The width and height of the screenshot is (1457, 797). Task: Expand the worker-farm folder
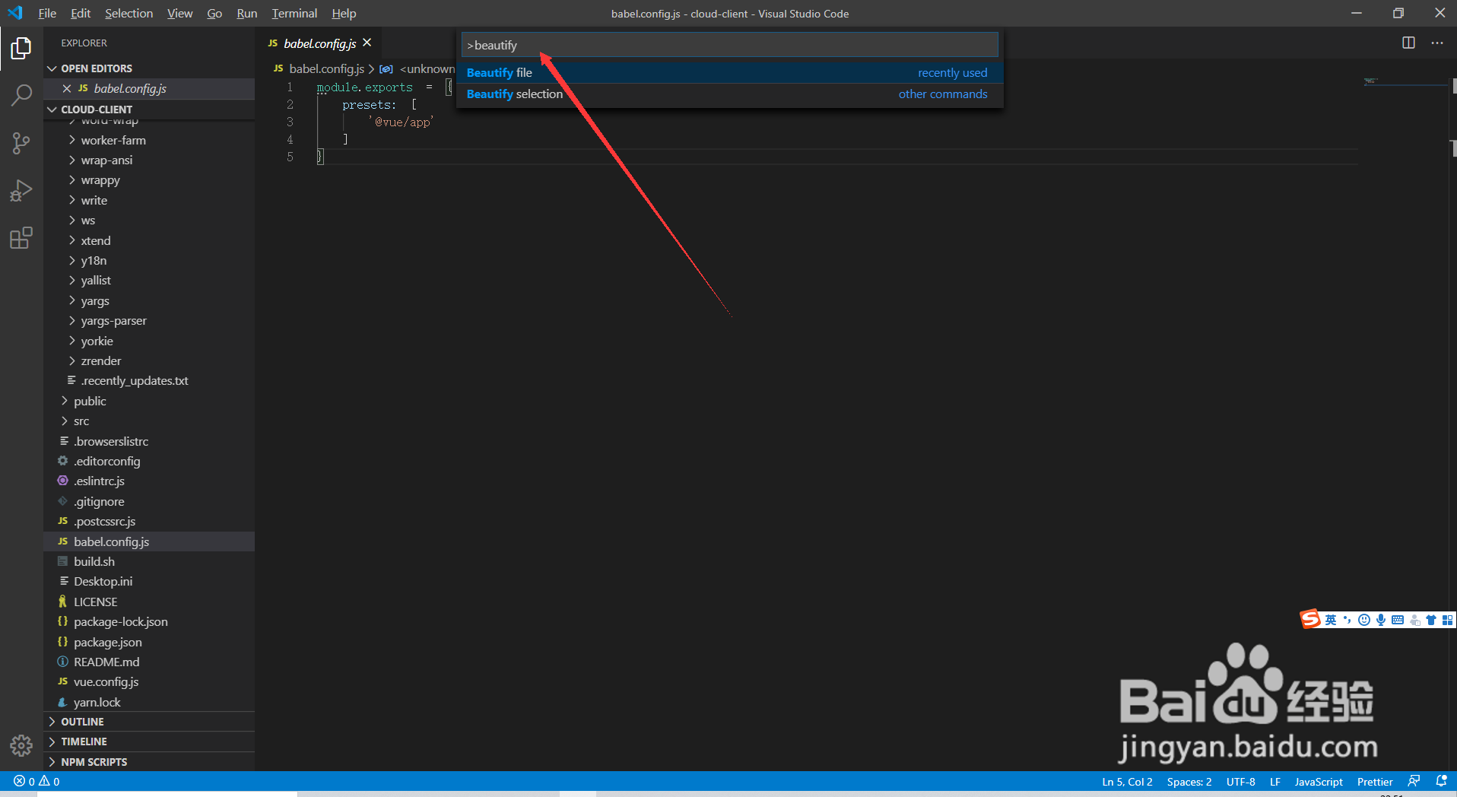tap(149, 140)
